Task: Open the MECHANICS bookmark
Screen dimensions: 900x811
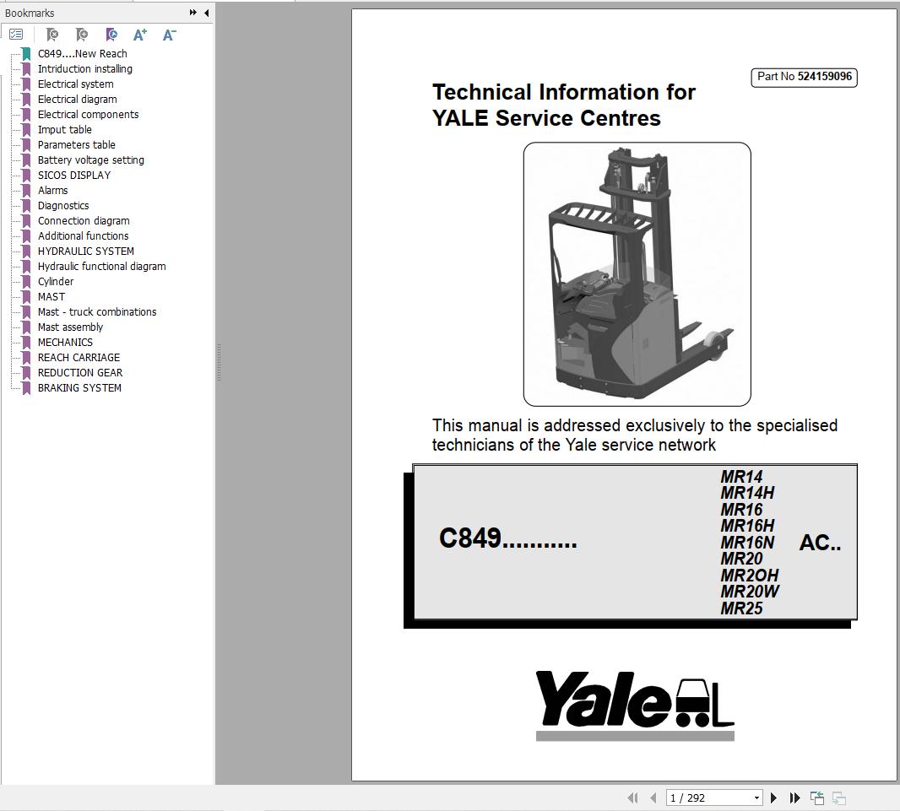Action: click(66, 343)
